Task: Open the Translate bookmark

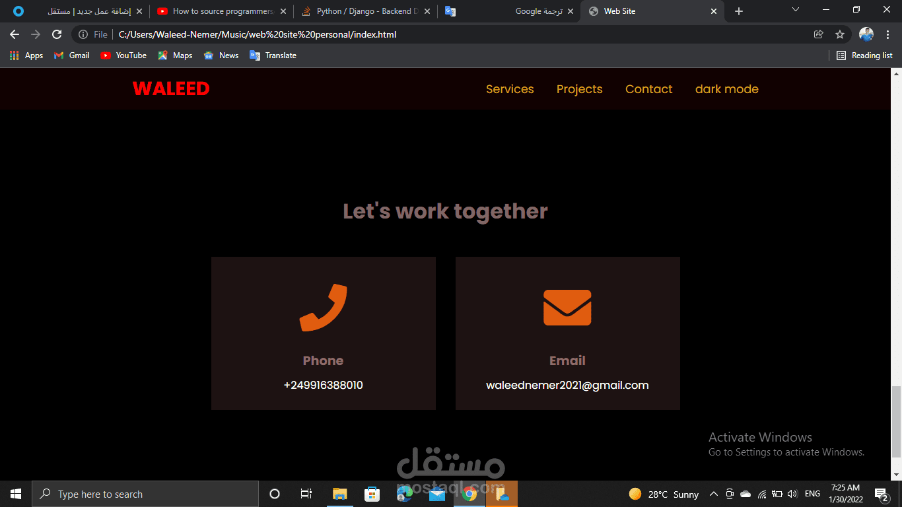Action: (x=273, y=55)
